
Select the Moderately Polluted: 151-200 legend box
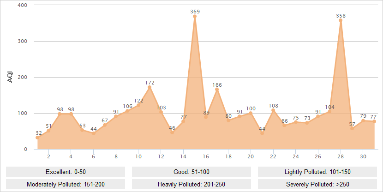point(66,184)
